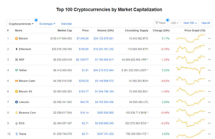
Task: Open the Cryptocurrencies dropdown tab
Action: point(21,24)
